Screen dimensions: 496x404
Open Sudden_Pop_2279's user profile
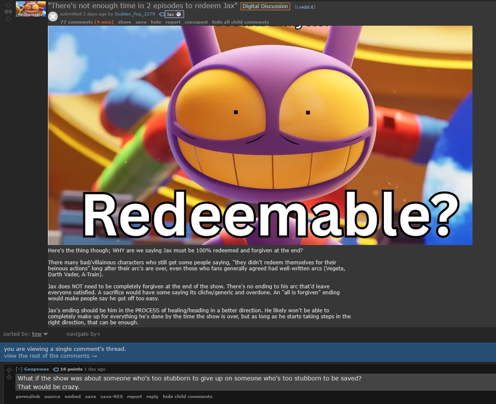pyautogui.click(x=135, y=14)
